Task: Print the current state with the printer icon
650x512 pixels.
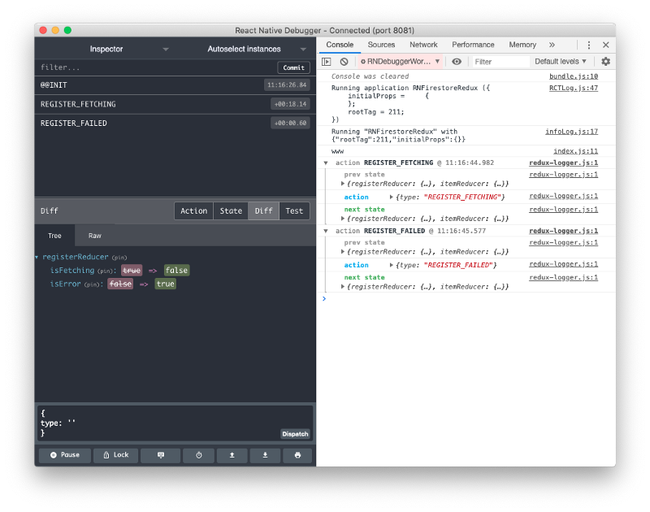Action: [297, 455]
